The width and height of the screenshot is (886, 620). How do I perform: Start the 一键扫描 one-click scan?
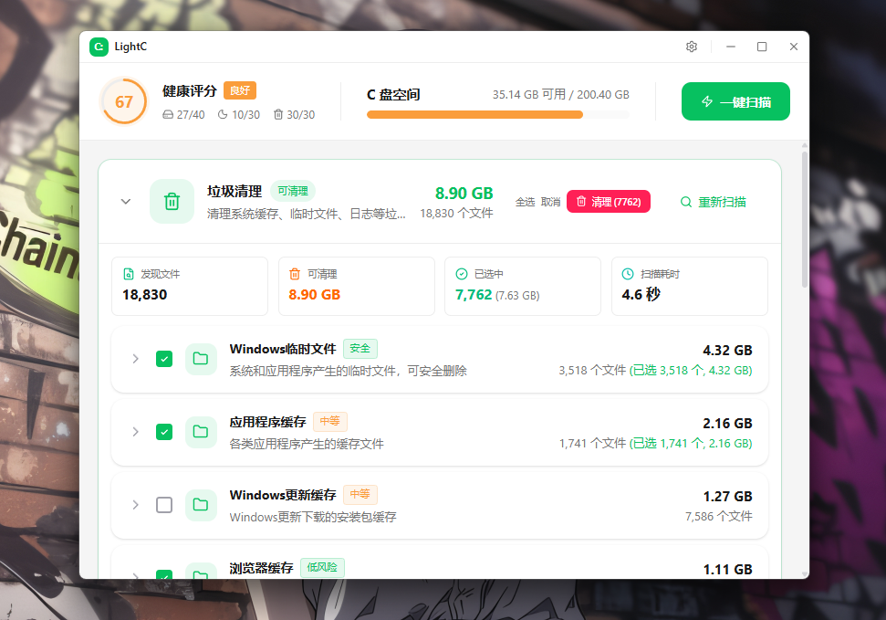point(735,102)
